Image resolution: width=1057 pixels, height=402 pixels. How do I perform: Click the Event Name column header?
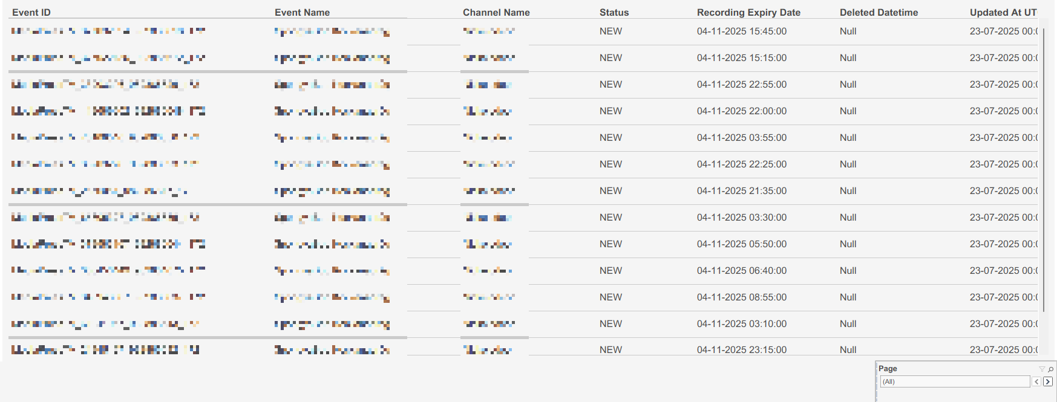[302, 12]
